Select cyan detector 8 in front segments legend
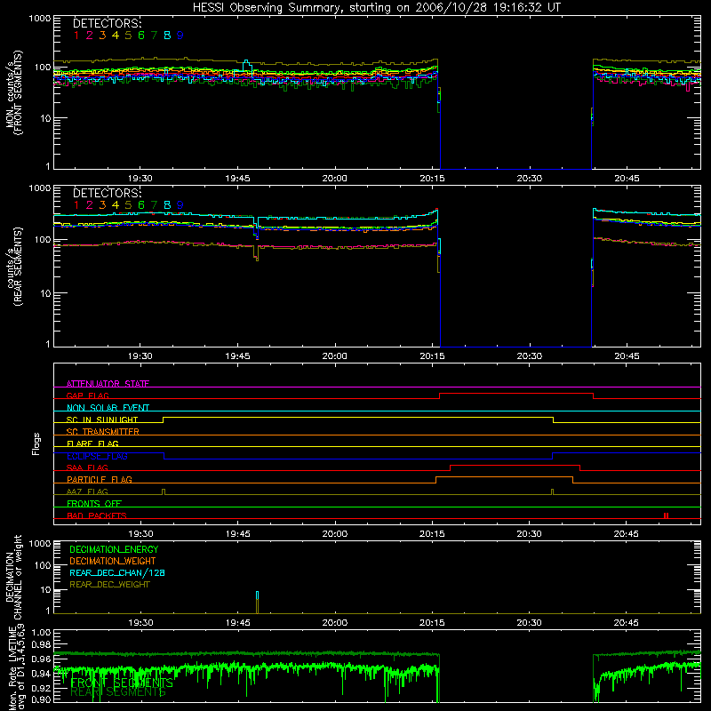 tap(167, 36)
